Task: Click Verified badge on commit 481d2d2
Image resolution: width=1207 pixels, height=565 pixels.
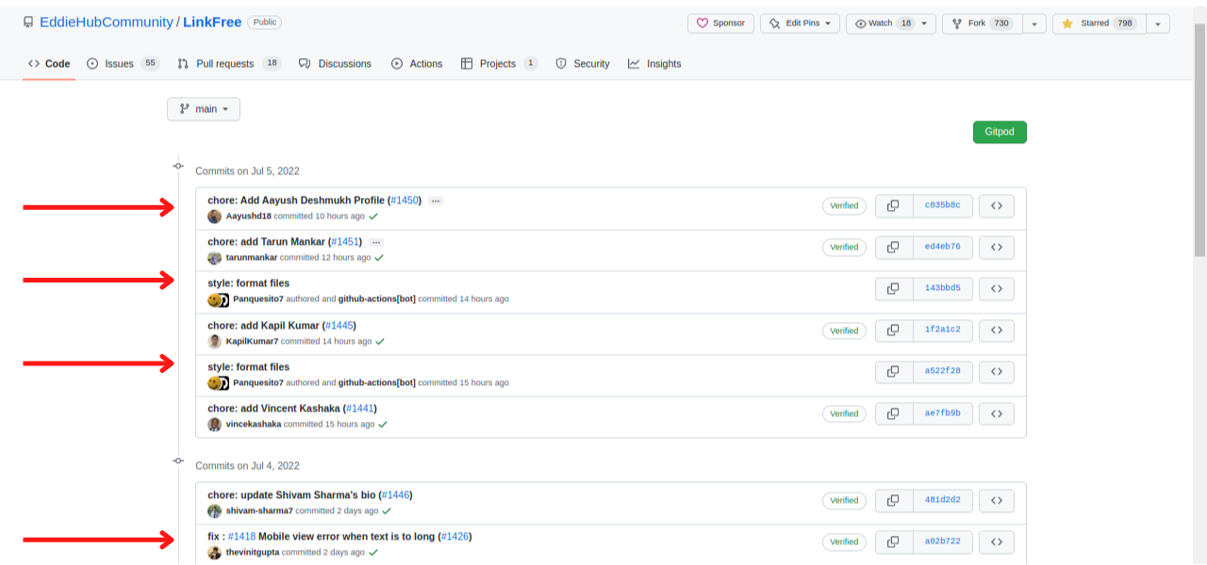Action: tap(844, 500)
